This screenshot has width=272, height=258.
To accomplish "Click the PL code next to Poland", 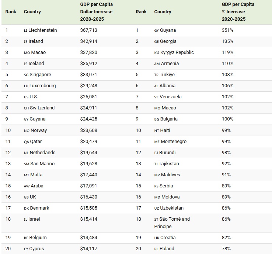I will [x=156, y=249].
